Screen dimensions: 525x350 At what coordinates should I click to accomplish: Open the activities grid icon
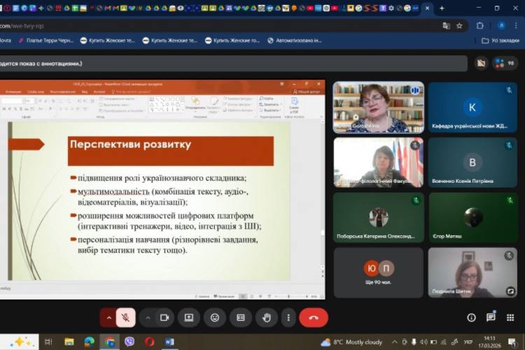pos(511,317)
